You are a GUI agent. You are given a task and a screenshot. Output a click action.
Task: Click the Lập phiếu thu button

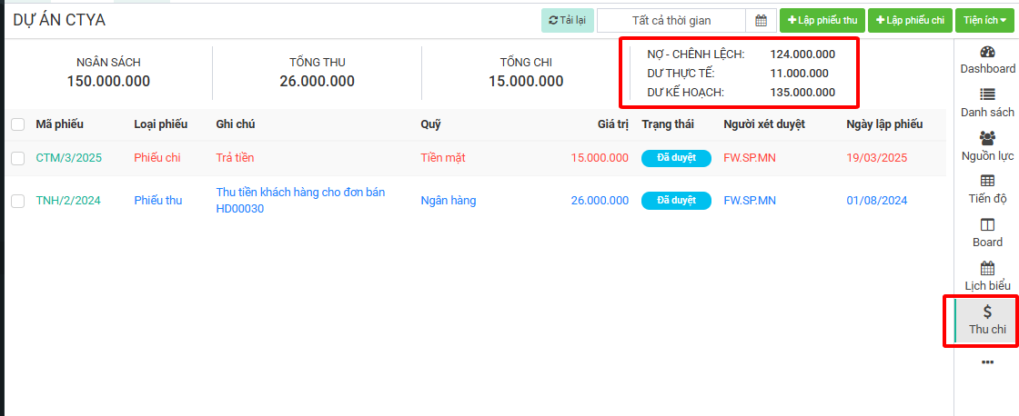click(x=822, y=21)
